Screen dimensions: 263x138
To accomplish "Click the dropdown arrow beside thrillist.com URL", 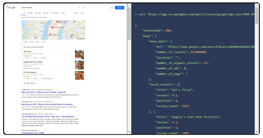I will (x=55, y=102).
